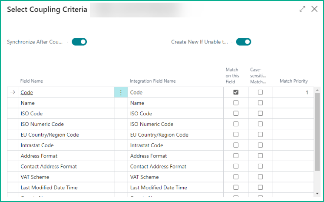Click the Integration Field Name cell VAT Scheme
Image resolution: width=324 pixels, height=202 pixels.
click(175, 177)
